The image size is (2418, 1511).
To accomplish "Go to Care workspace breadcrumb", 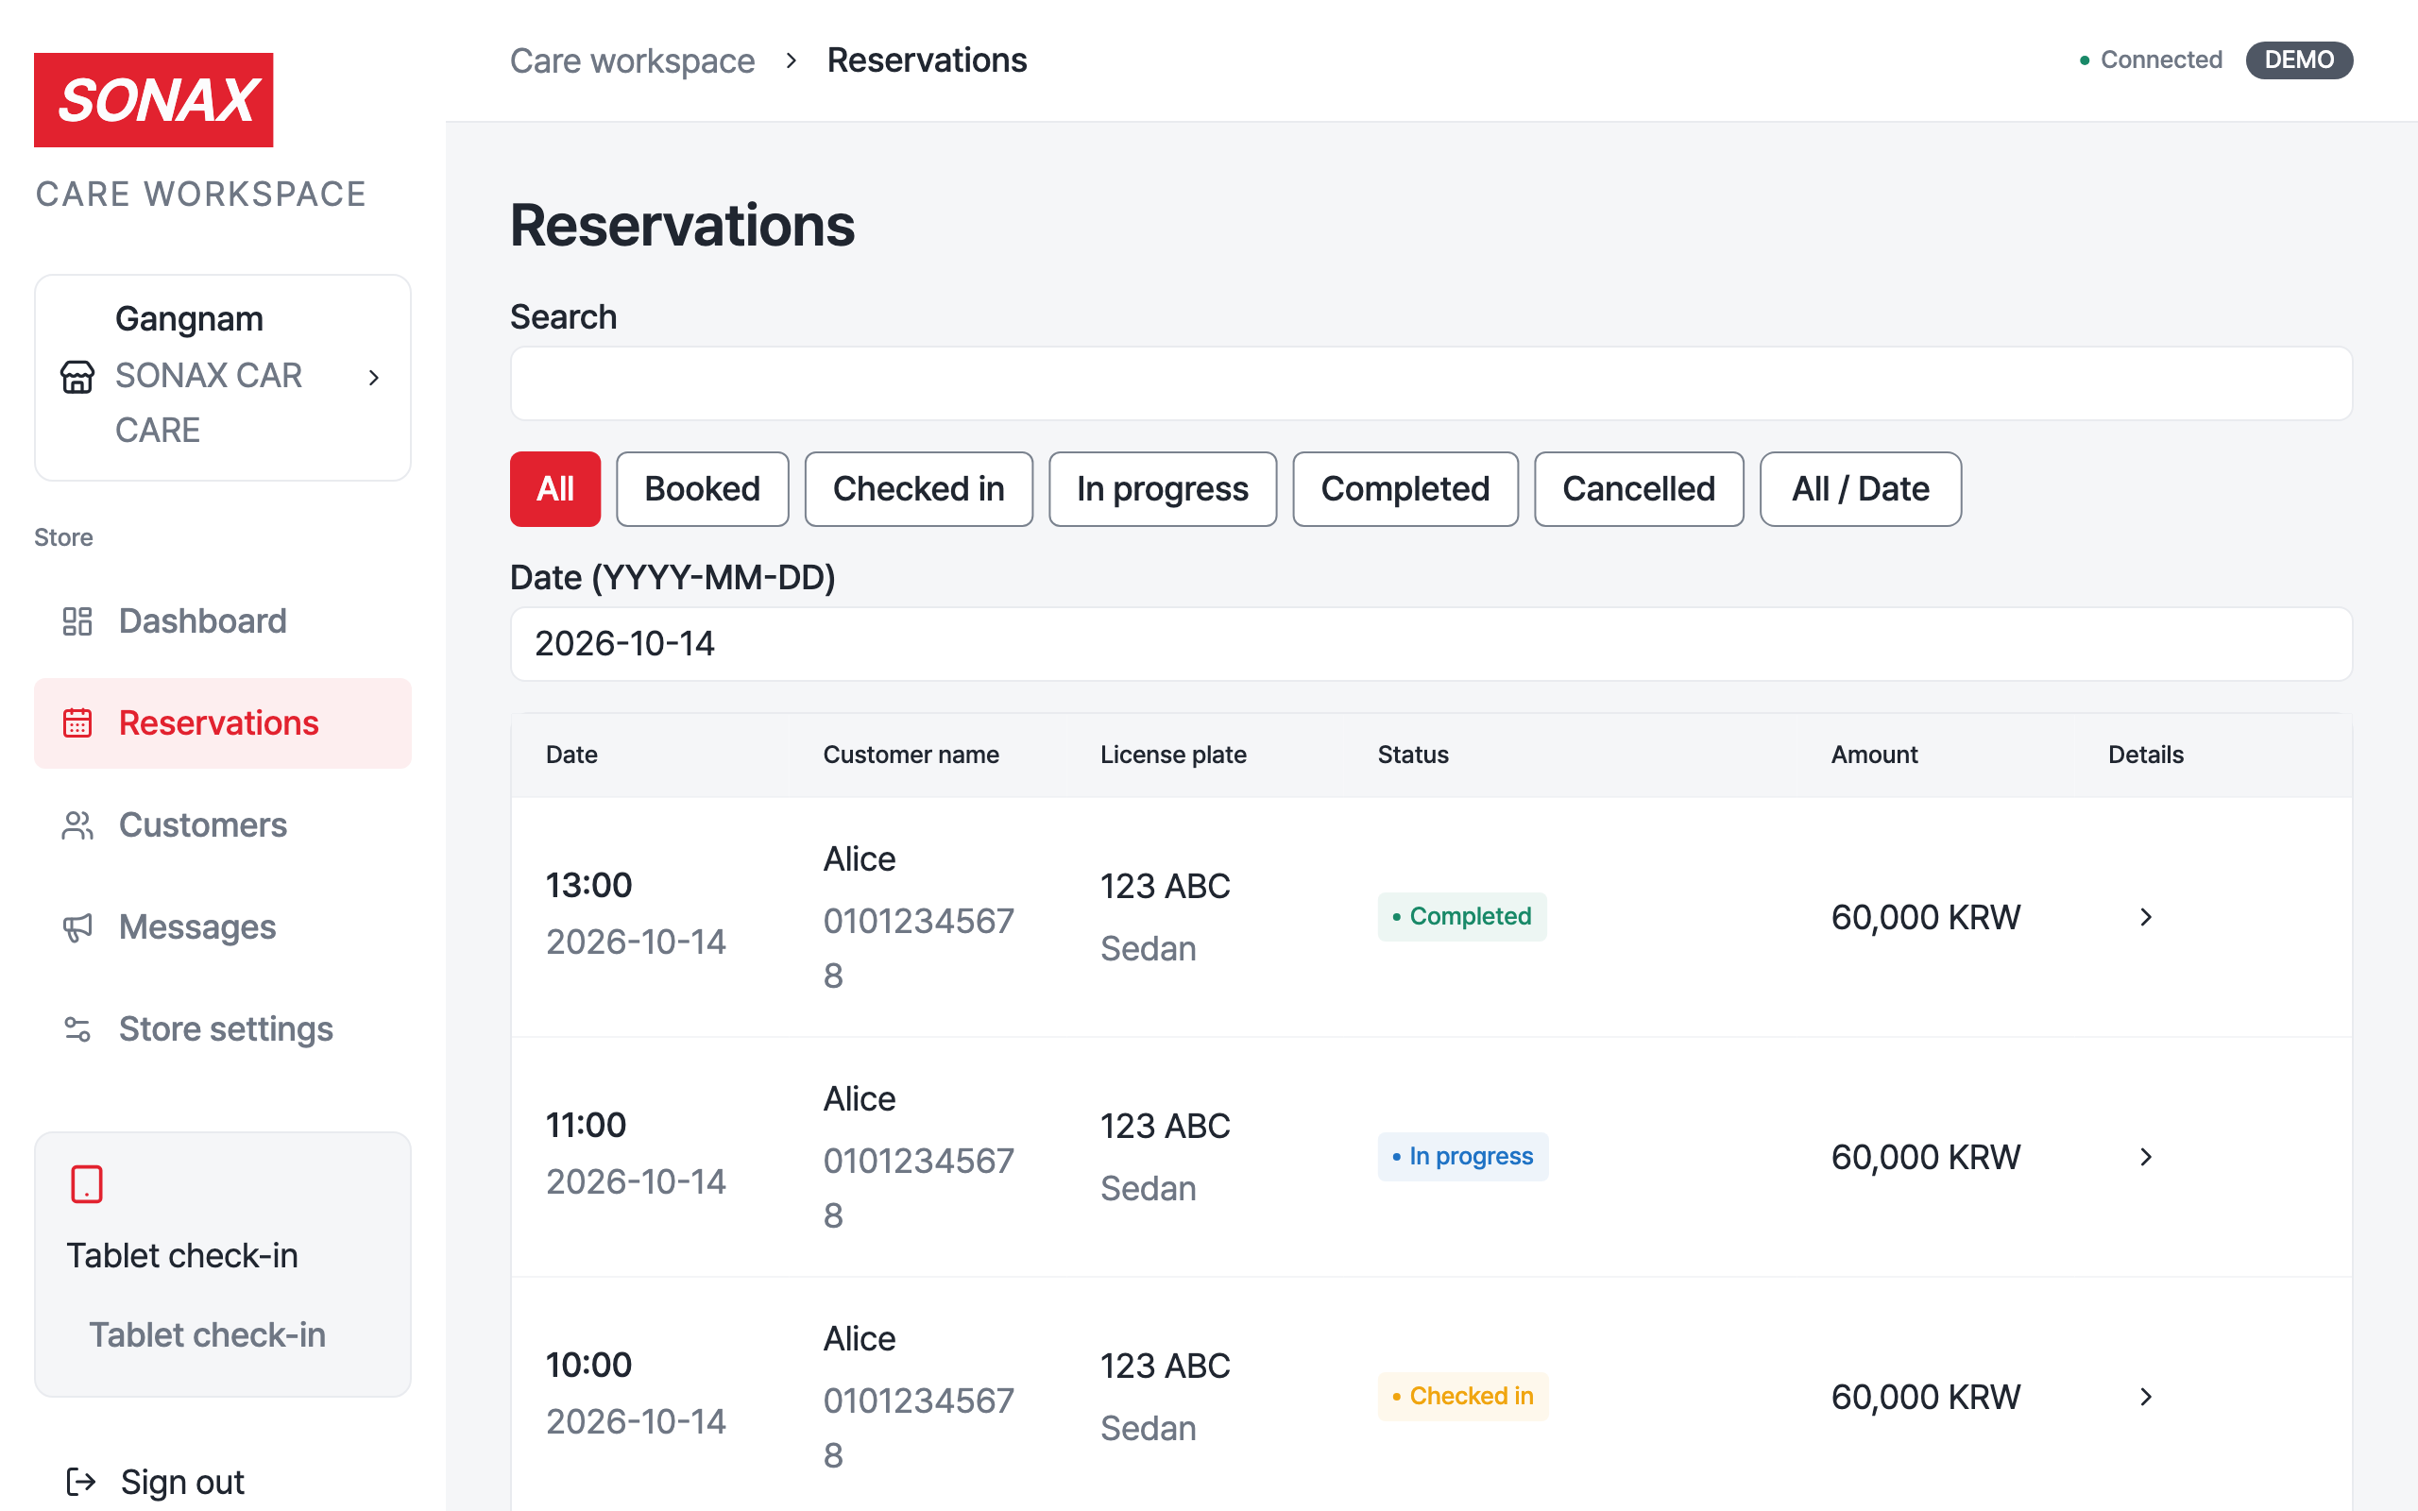I will coord(633,61).
